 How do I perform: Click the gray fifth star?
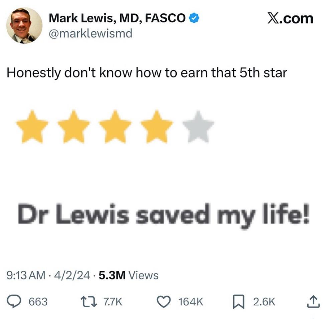[198, 127]
